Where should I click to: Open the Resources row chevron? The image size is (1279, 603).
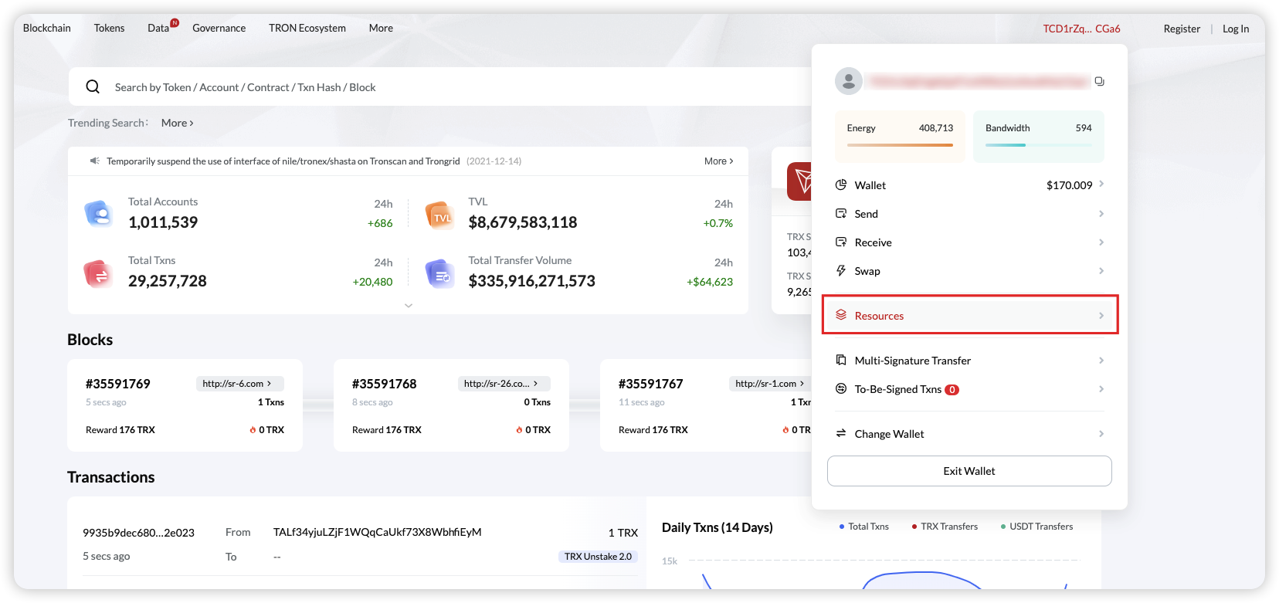[x=1101, y=315]
